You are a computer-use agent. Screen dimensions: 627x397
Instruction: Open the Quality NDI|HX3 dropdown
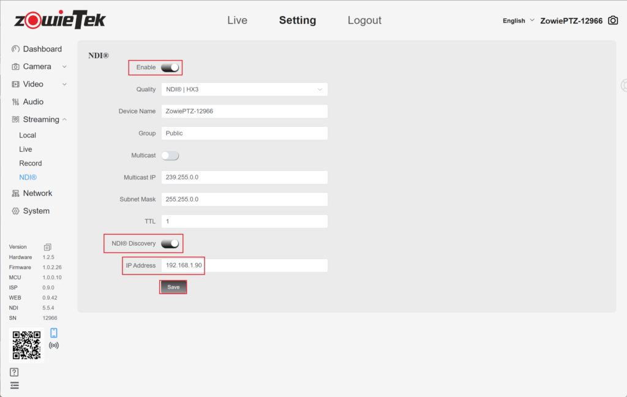click(x=244, y=89)
